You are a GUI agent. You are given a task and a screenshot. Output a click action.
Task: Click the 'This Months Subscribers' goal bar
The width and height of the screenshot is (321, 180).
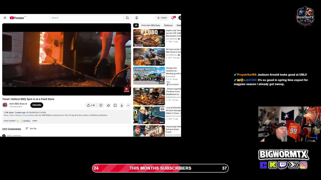pos(160,168)
